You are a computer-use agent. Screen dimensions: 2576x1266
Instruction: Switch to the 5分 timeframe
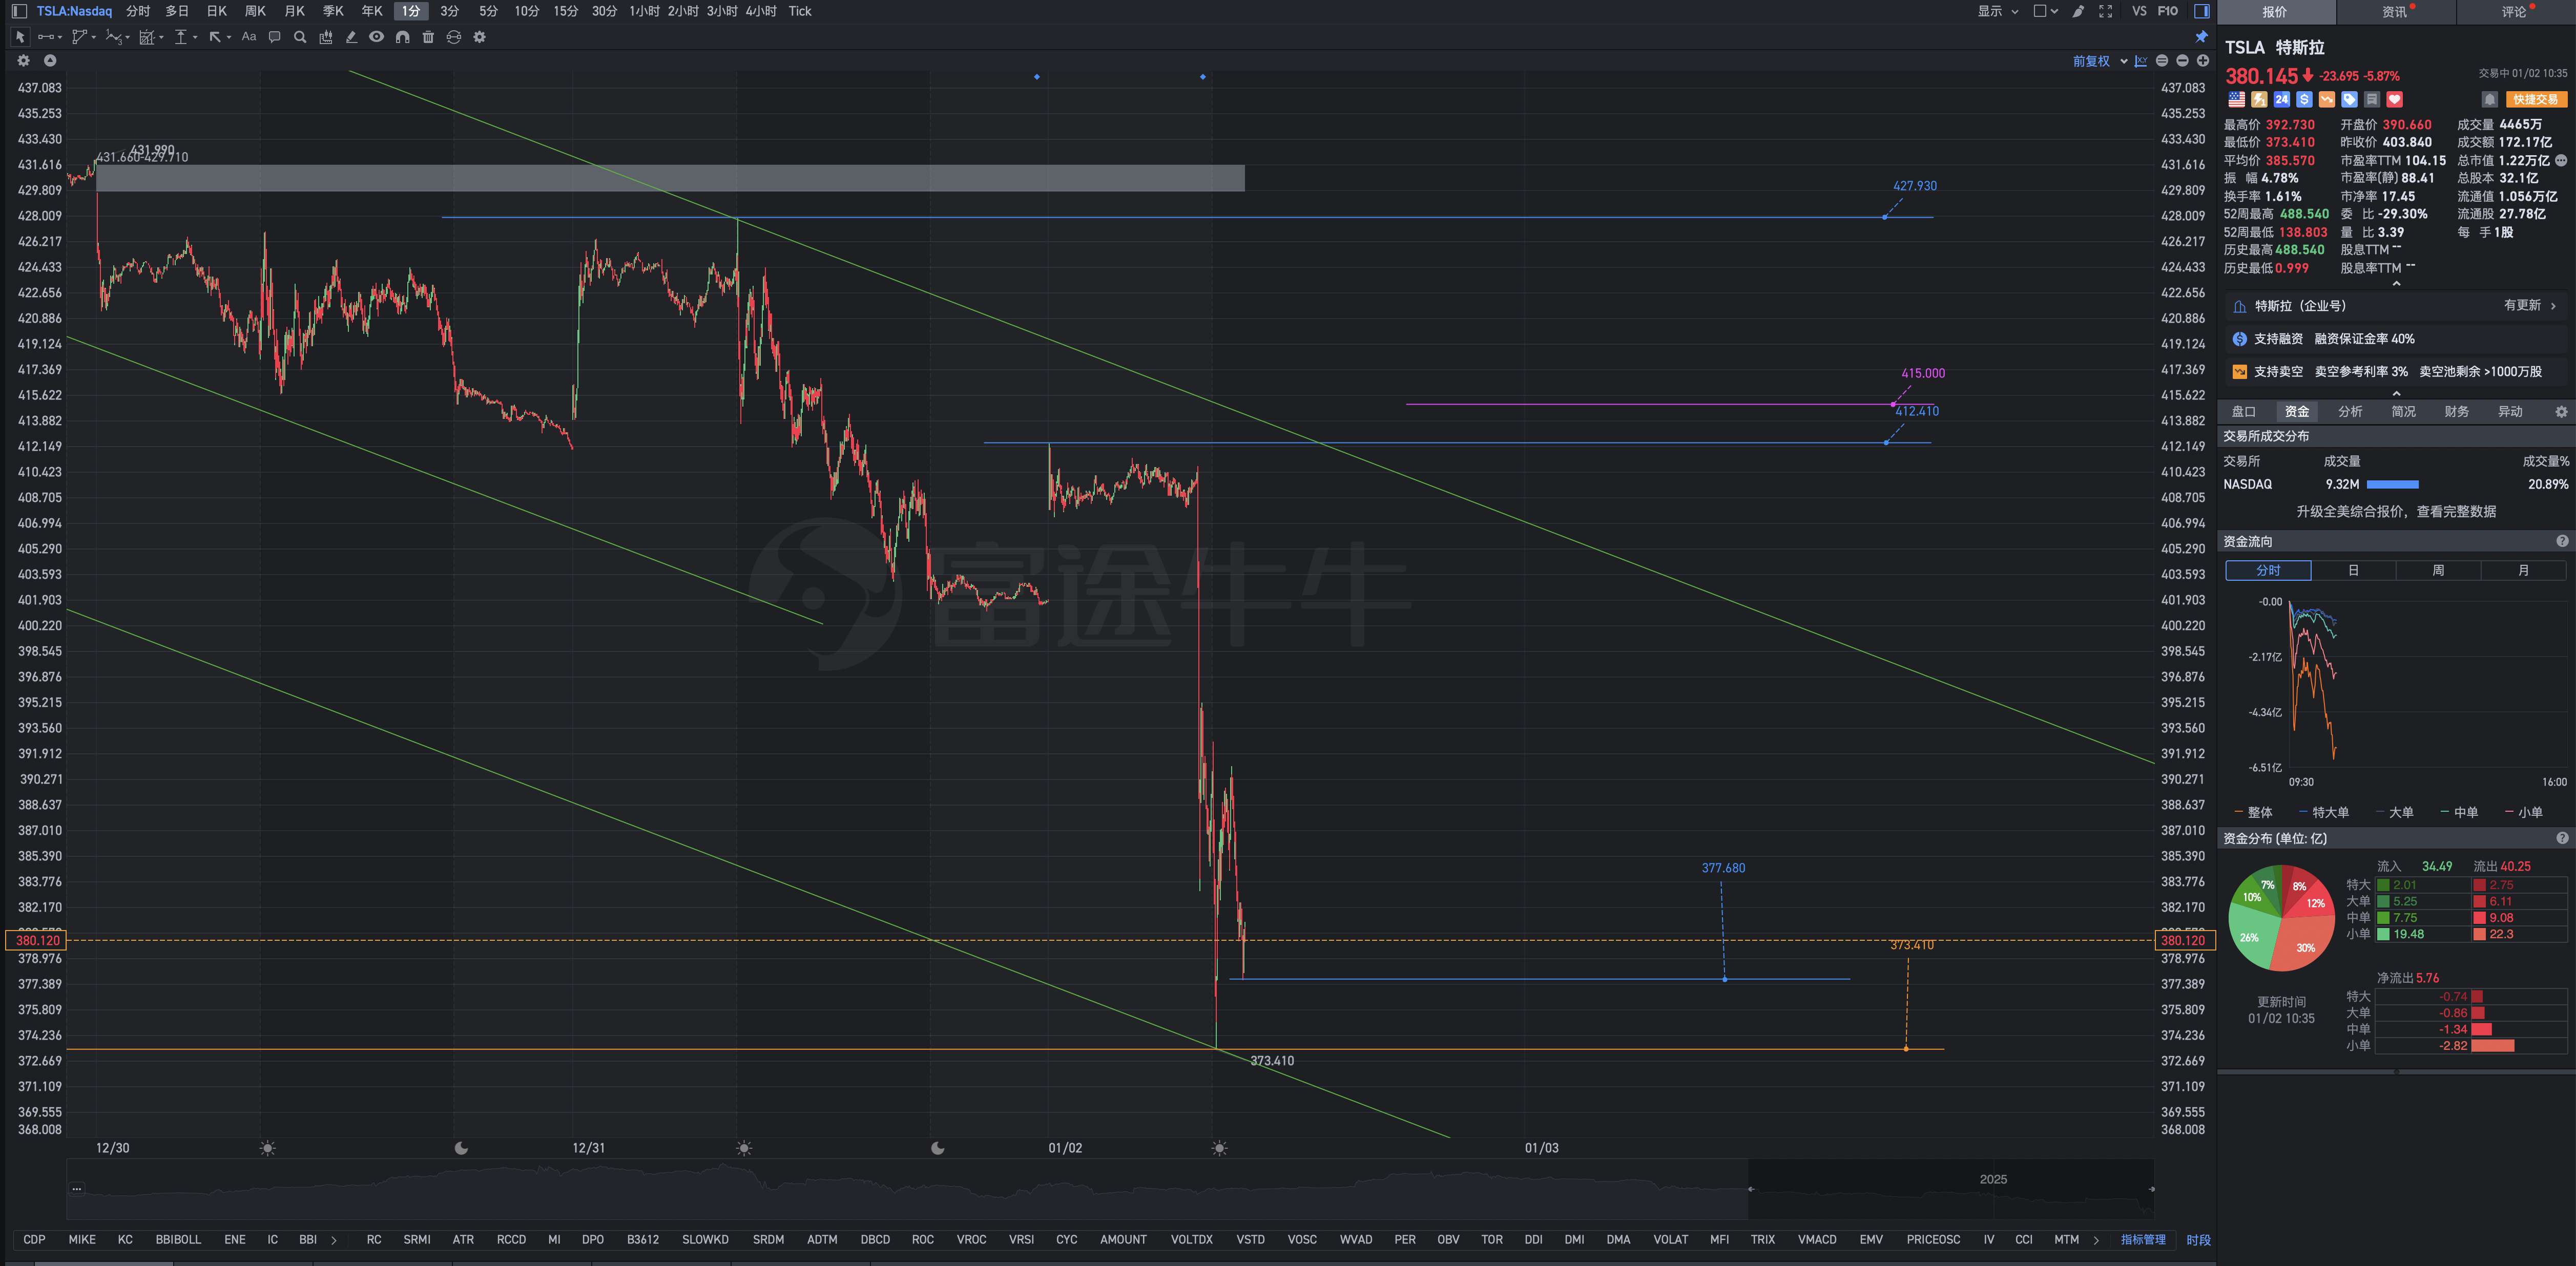click(488, 11)
